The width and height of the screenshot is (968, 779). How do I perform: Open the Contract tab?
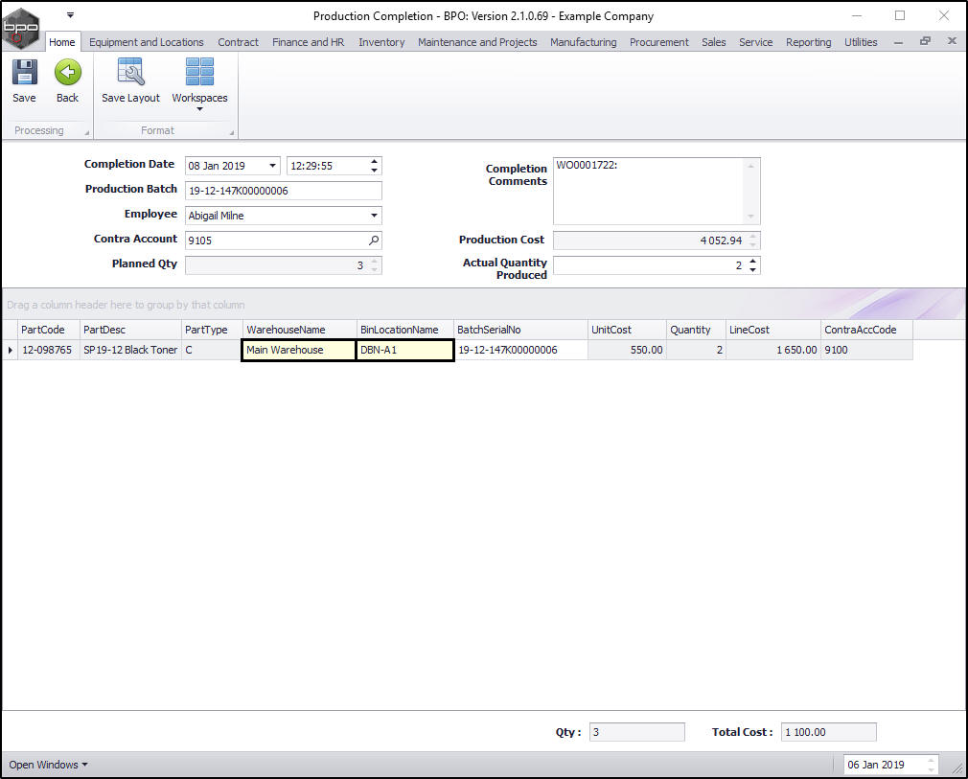click(238, 42)
